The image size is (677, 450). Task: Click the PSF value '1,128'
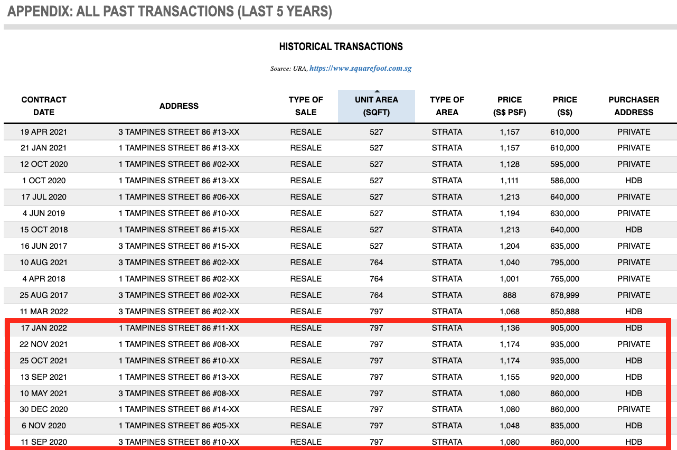pyautogui.click(x=510, y=164)
